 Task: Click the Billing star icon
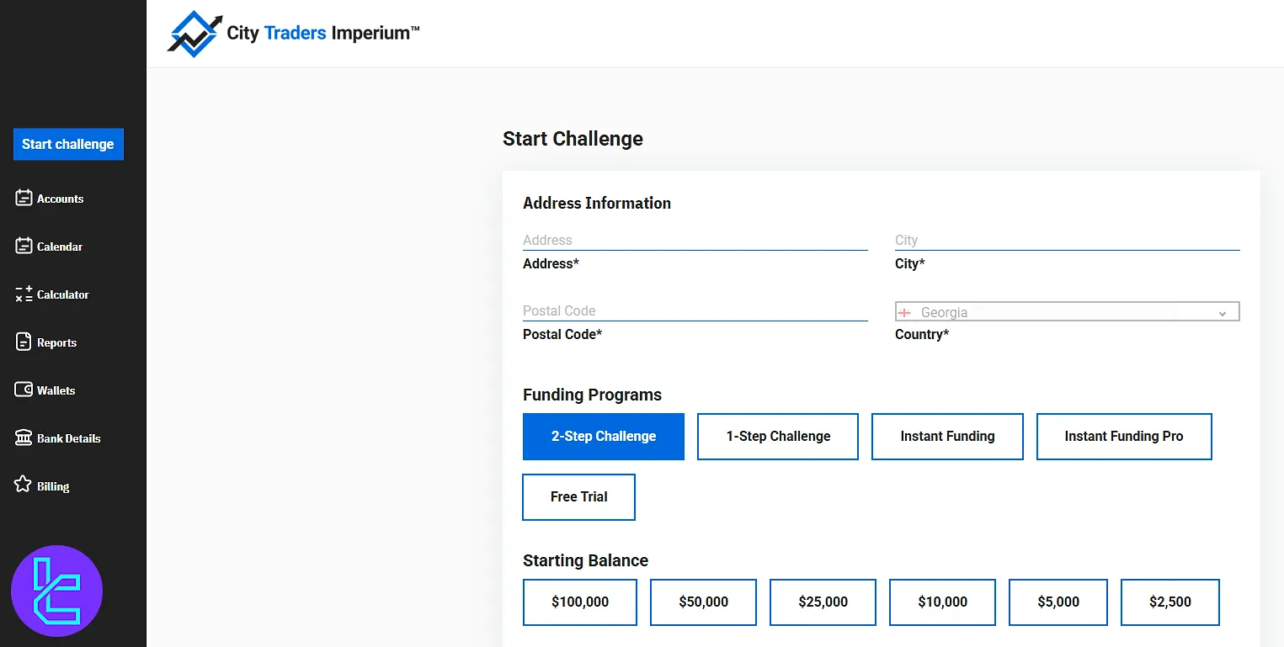(24, 485)
